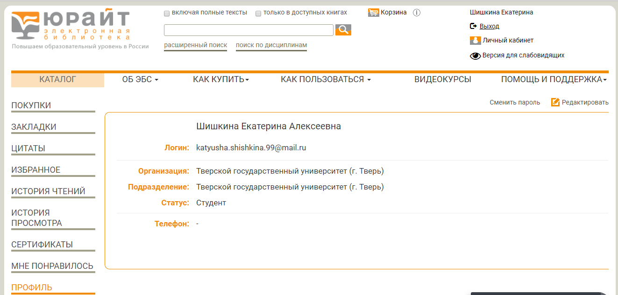Open the КАК КУПИТЬ dropdown

(x=220, y=79)
